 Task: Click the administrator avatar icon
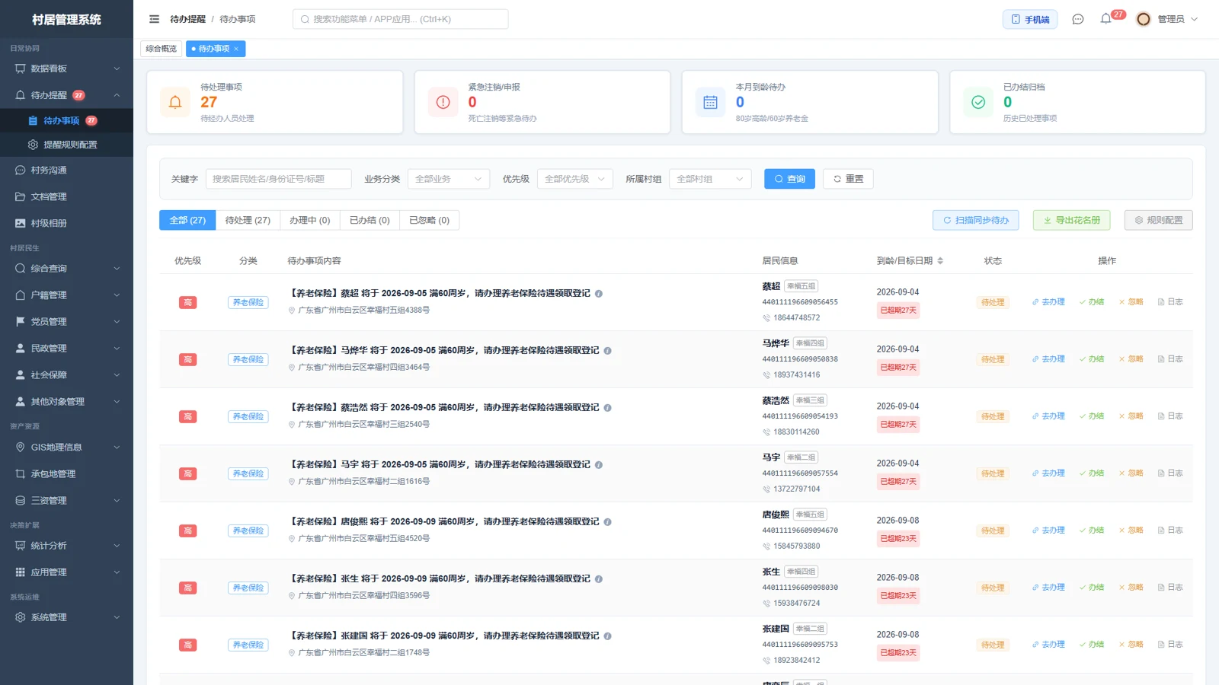1143,19
